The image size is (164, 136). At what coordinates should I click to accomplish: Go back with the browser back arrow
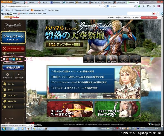tap(3, 6)
